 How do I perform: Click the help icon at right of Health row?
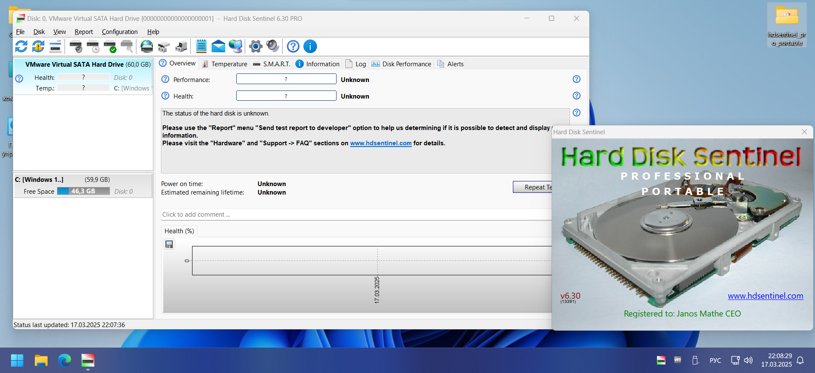click(577, 96)
